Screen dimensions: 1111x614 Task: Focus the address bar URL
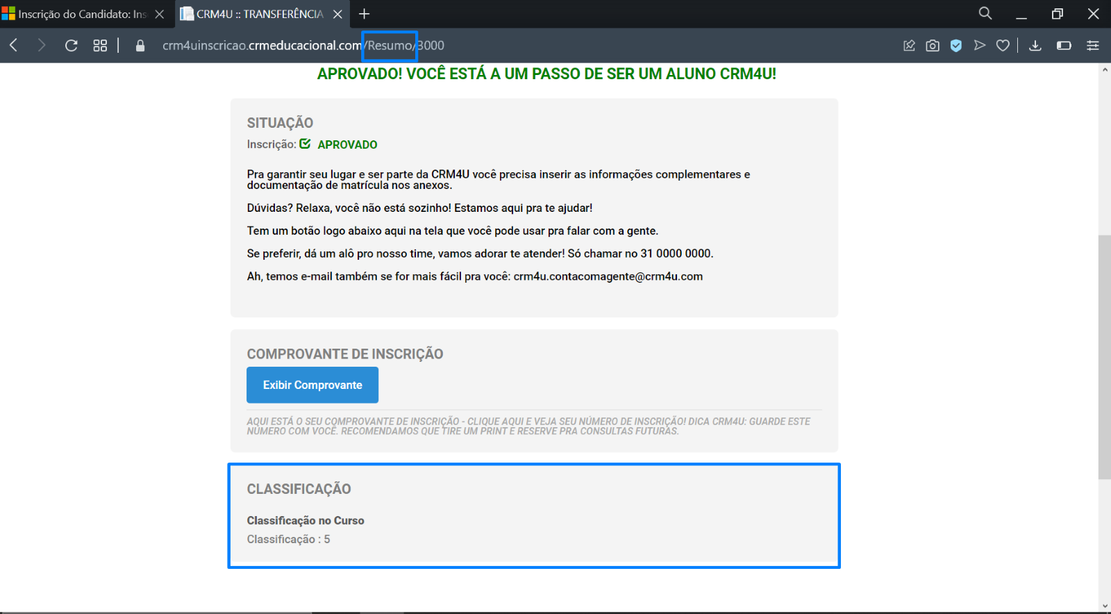303,45
